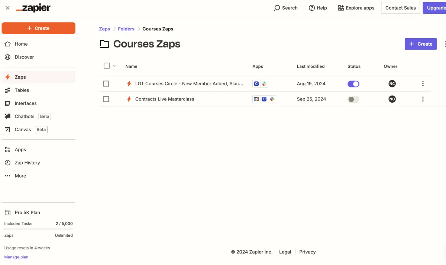
Task: Select the LGT Courses Circle zap checkbox
Action: [x=106, y=84]
